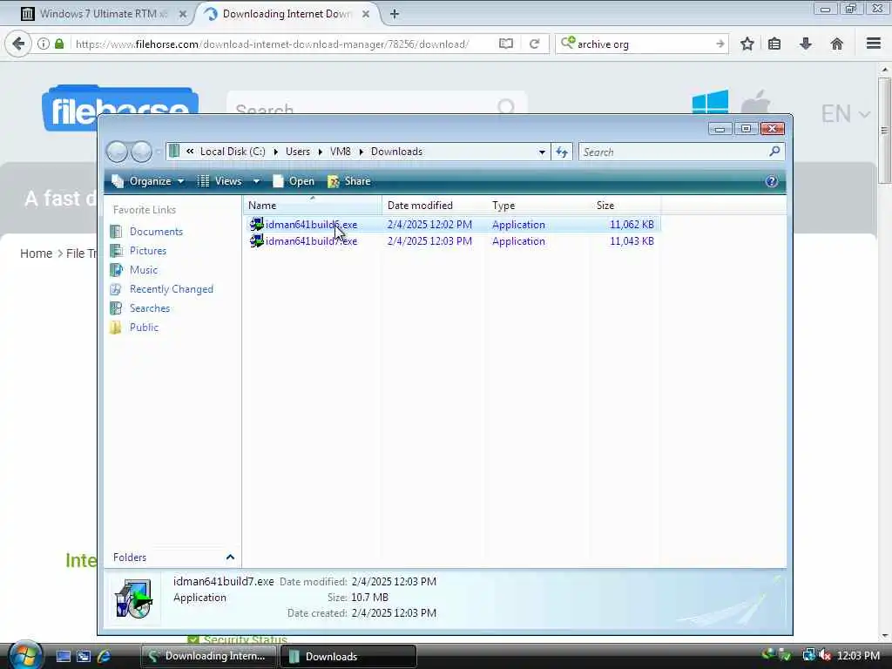Image resolution: width=892 pixels, height=669 pixels.
Task: Click Explorer back navigation button
Action: tap(118, 152)
